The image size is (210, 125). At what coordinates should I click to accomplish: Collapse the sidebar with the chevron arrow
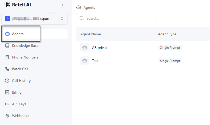pos(62,5)
